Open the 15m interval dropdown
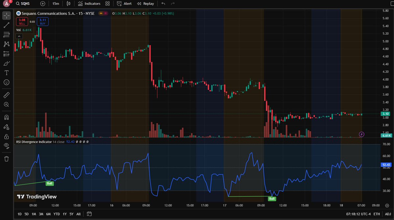This screenshot has height=220, width=394. coord(56,4)
